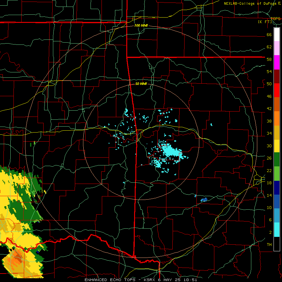Click the orange 42 kft legend swatch

tap(277, 118)
